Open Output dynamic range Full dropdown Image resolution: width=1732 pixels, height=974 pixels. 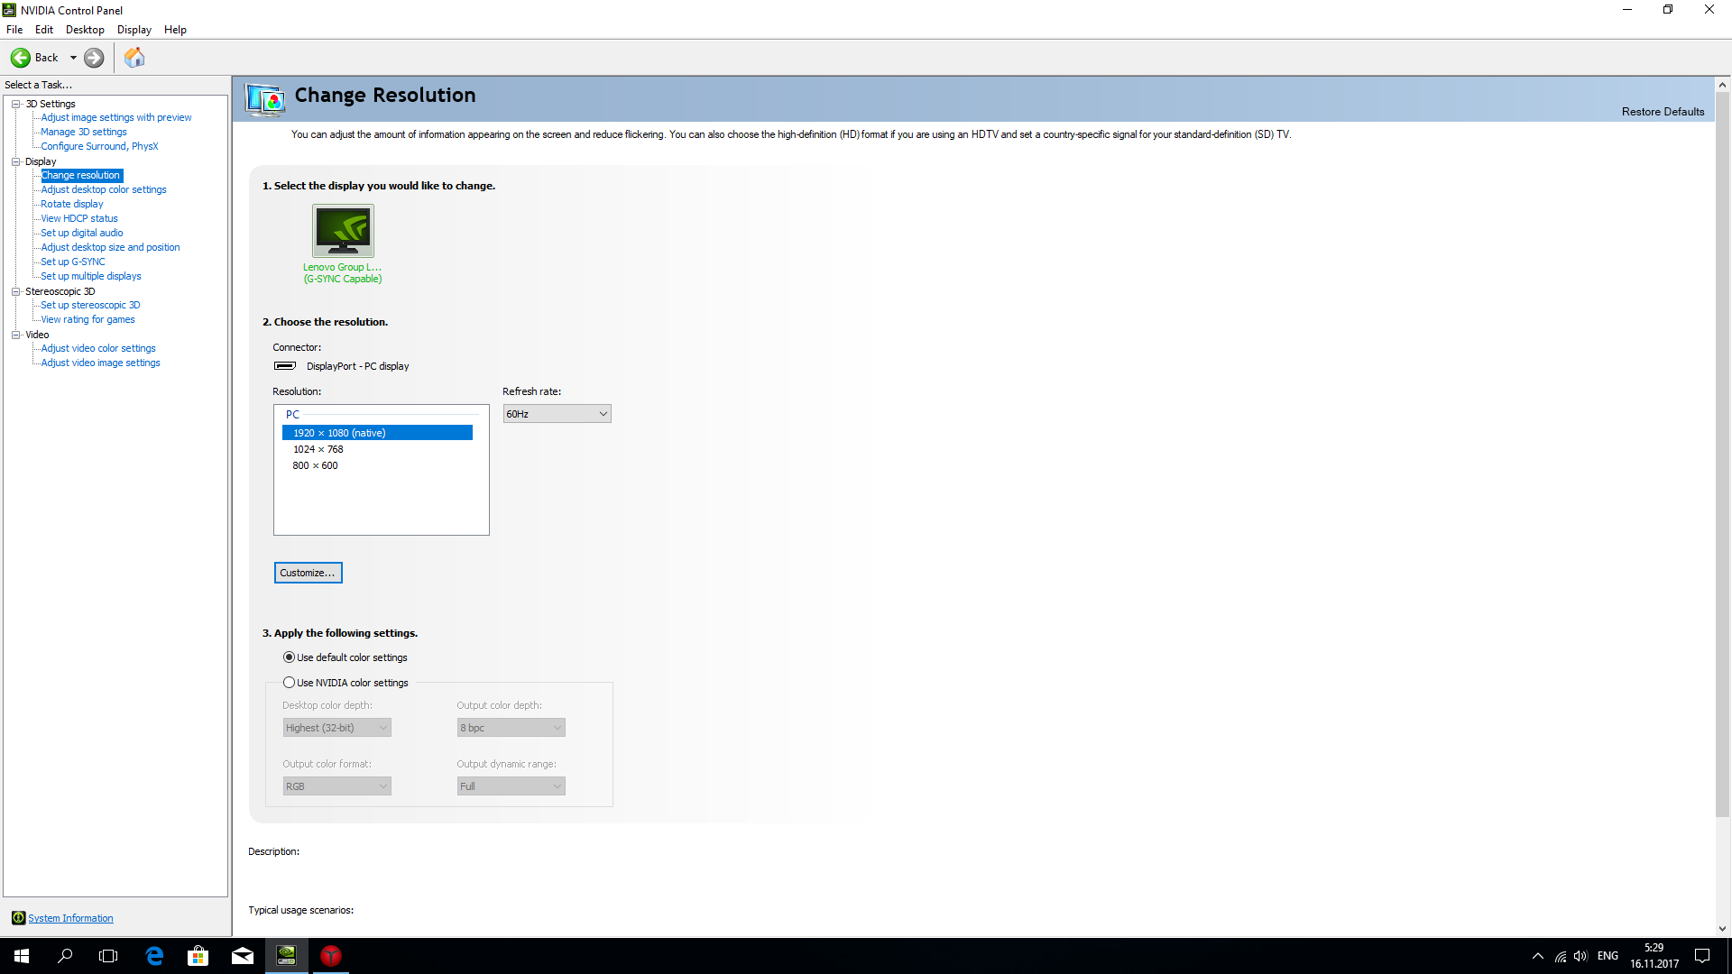point(511,786)
